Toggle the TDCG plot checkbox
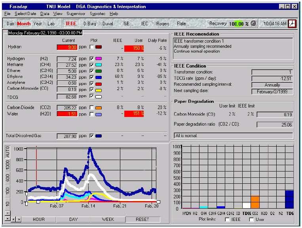The width and height of the screenshot is (302, 228). pos(92,96)
